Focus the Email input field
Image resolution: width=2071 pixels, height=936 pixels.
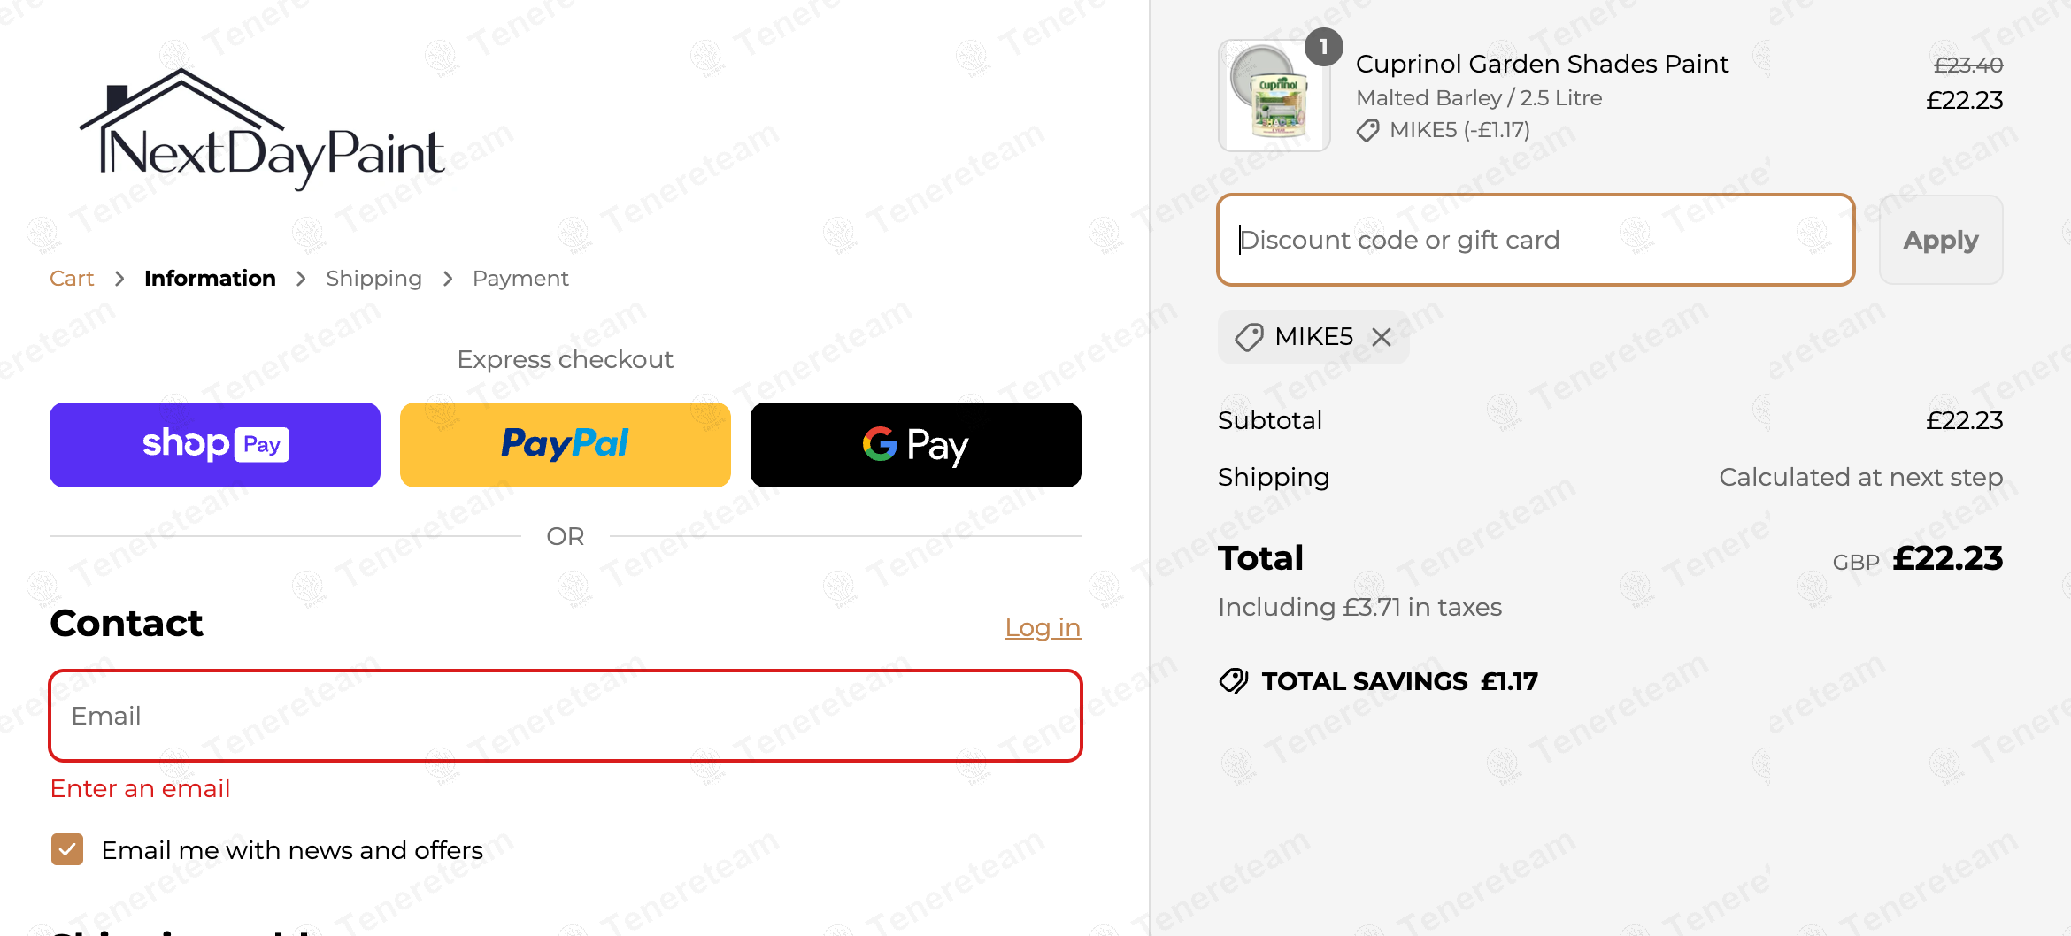coord(566,716)
